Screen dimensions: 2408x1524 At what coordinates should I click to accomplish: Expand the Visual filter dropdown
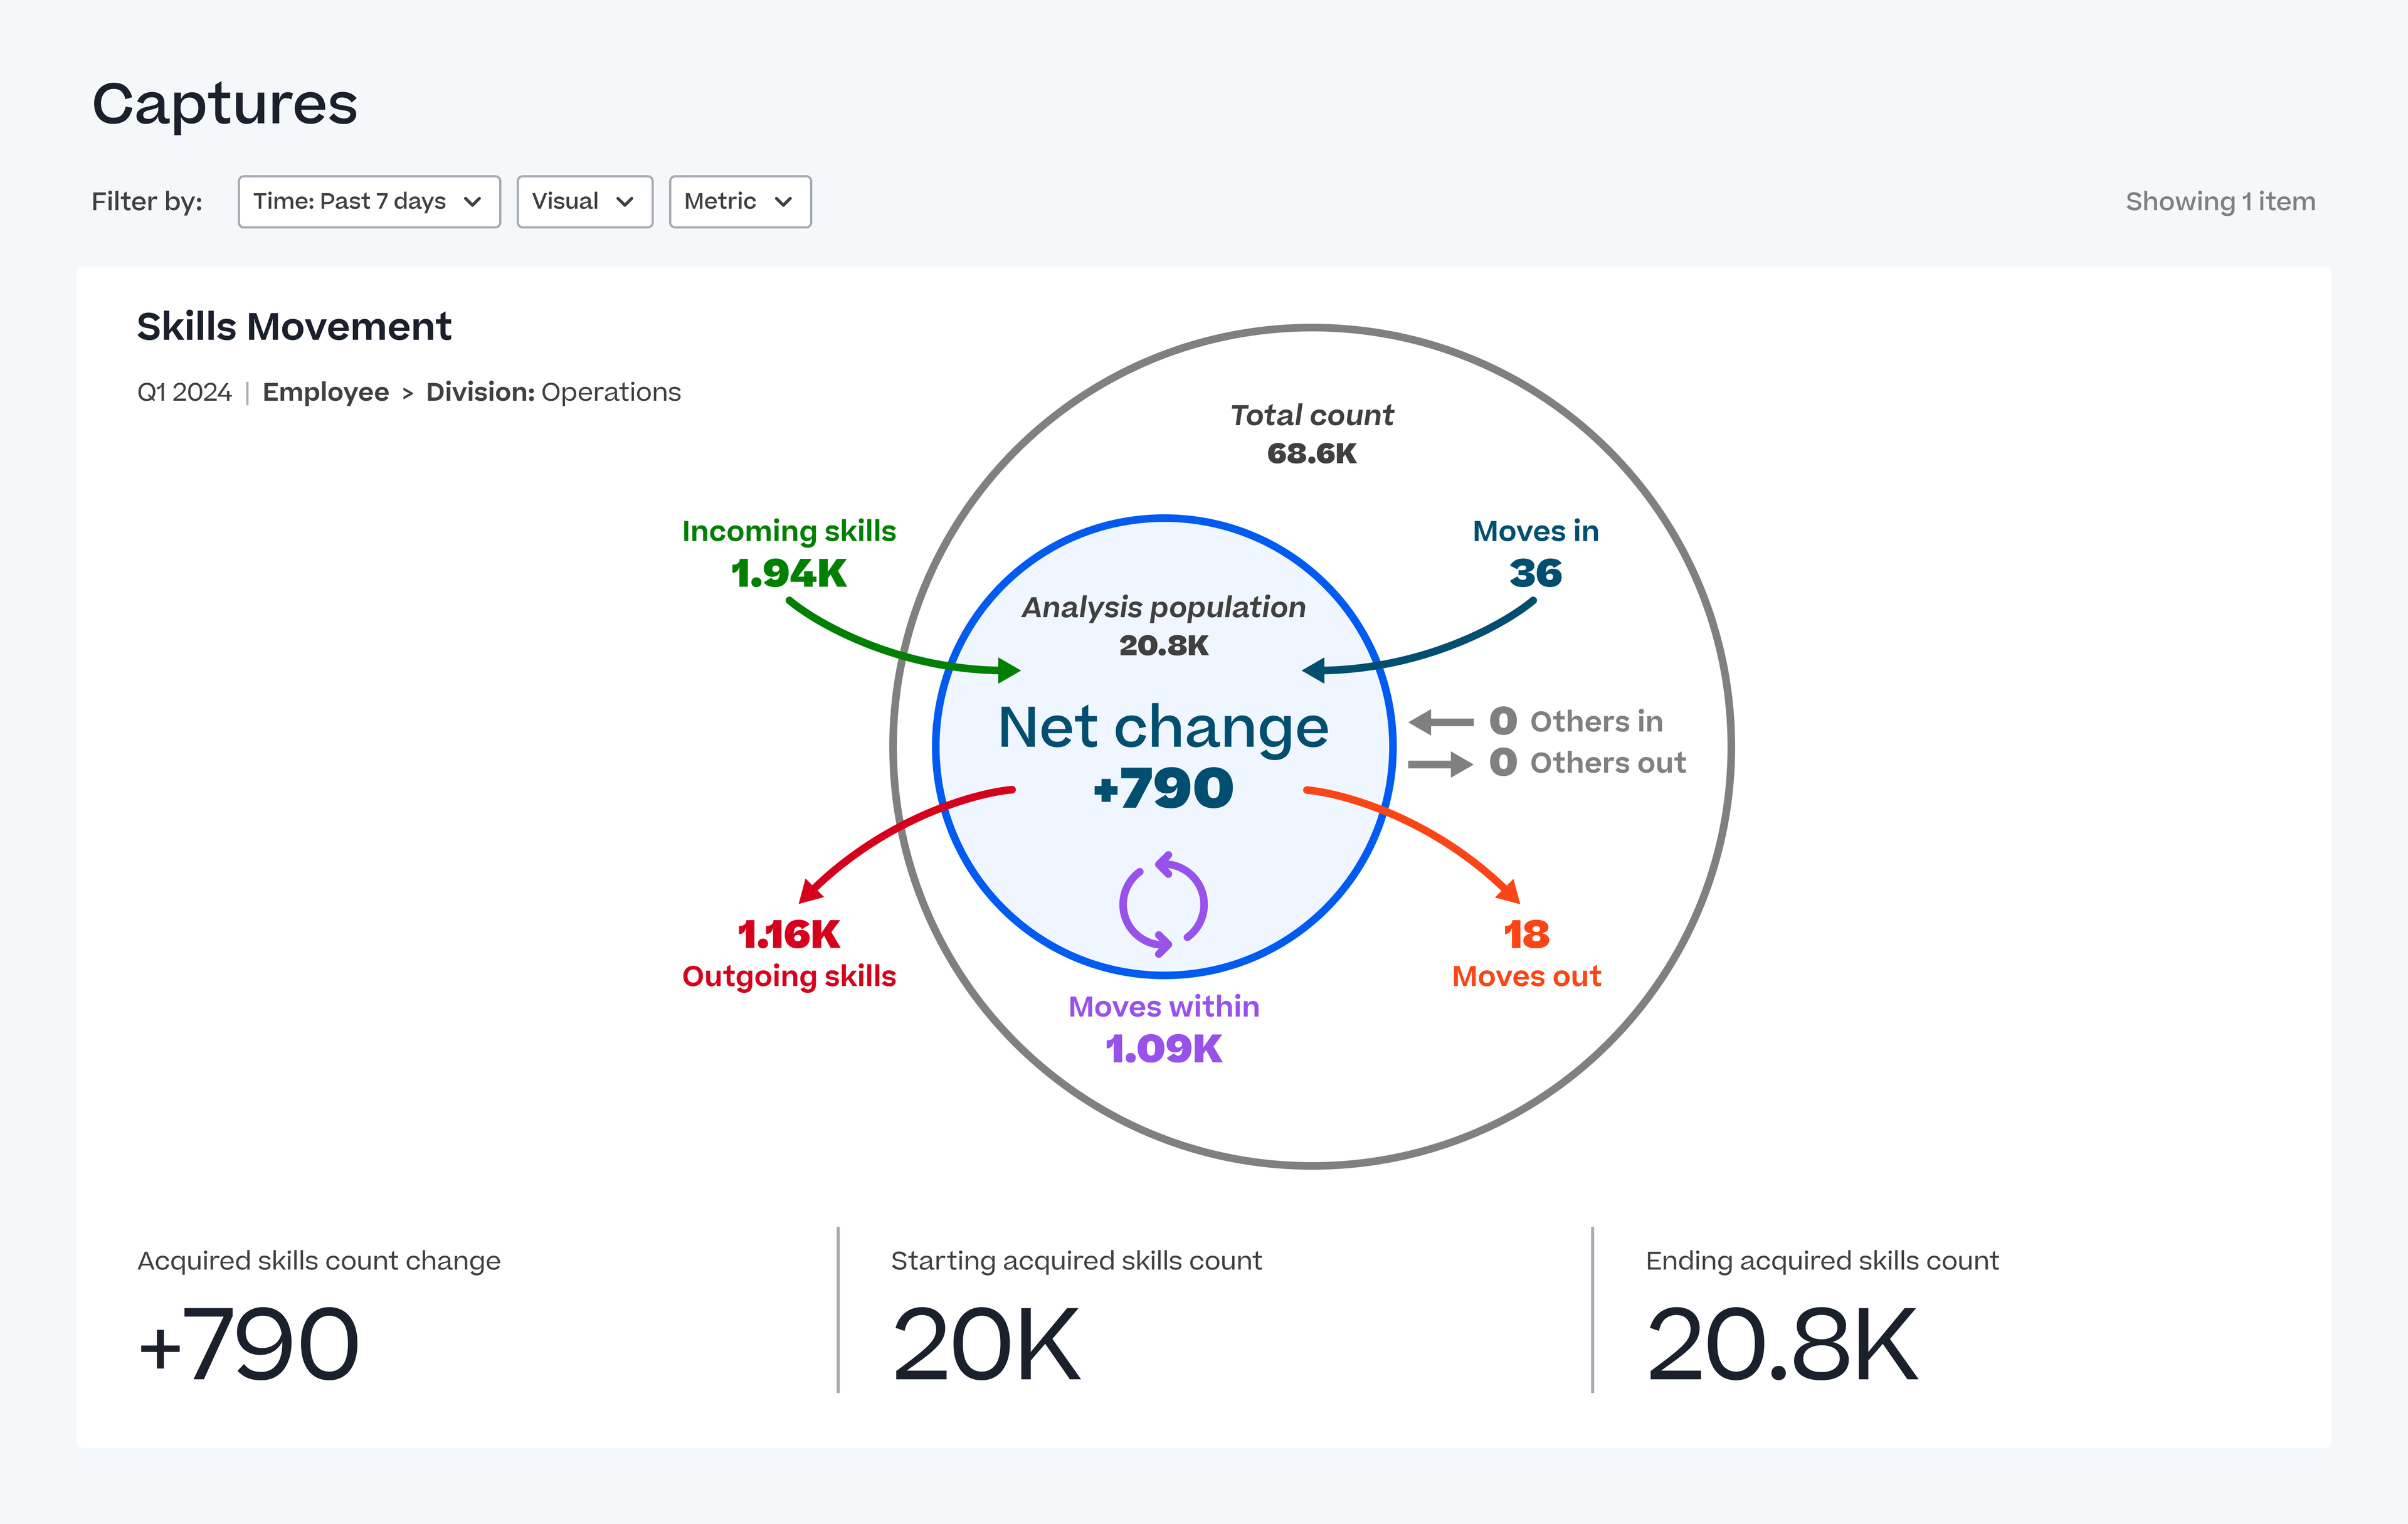(x=584, y=202)
